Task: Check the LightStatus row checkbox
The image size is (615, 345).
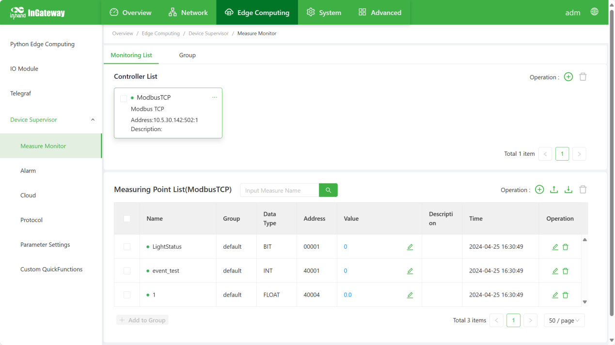Action: click(x=127, y=247)
